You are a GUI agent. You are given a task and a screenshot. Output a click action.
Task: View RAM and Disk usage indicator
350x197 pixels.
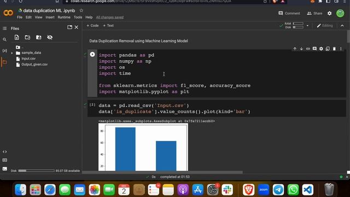point(294,26)
